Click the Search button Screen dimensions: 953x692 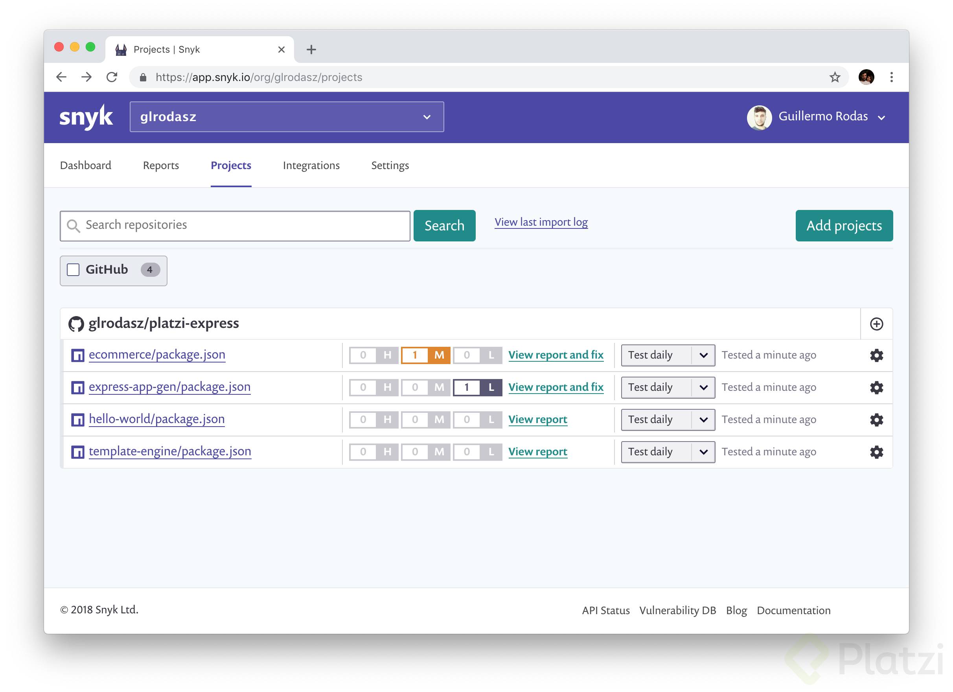(444, 226)
